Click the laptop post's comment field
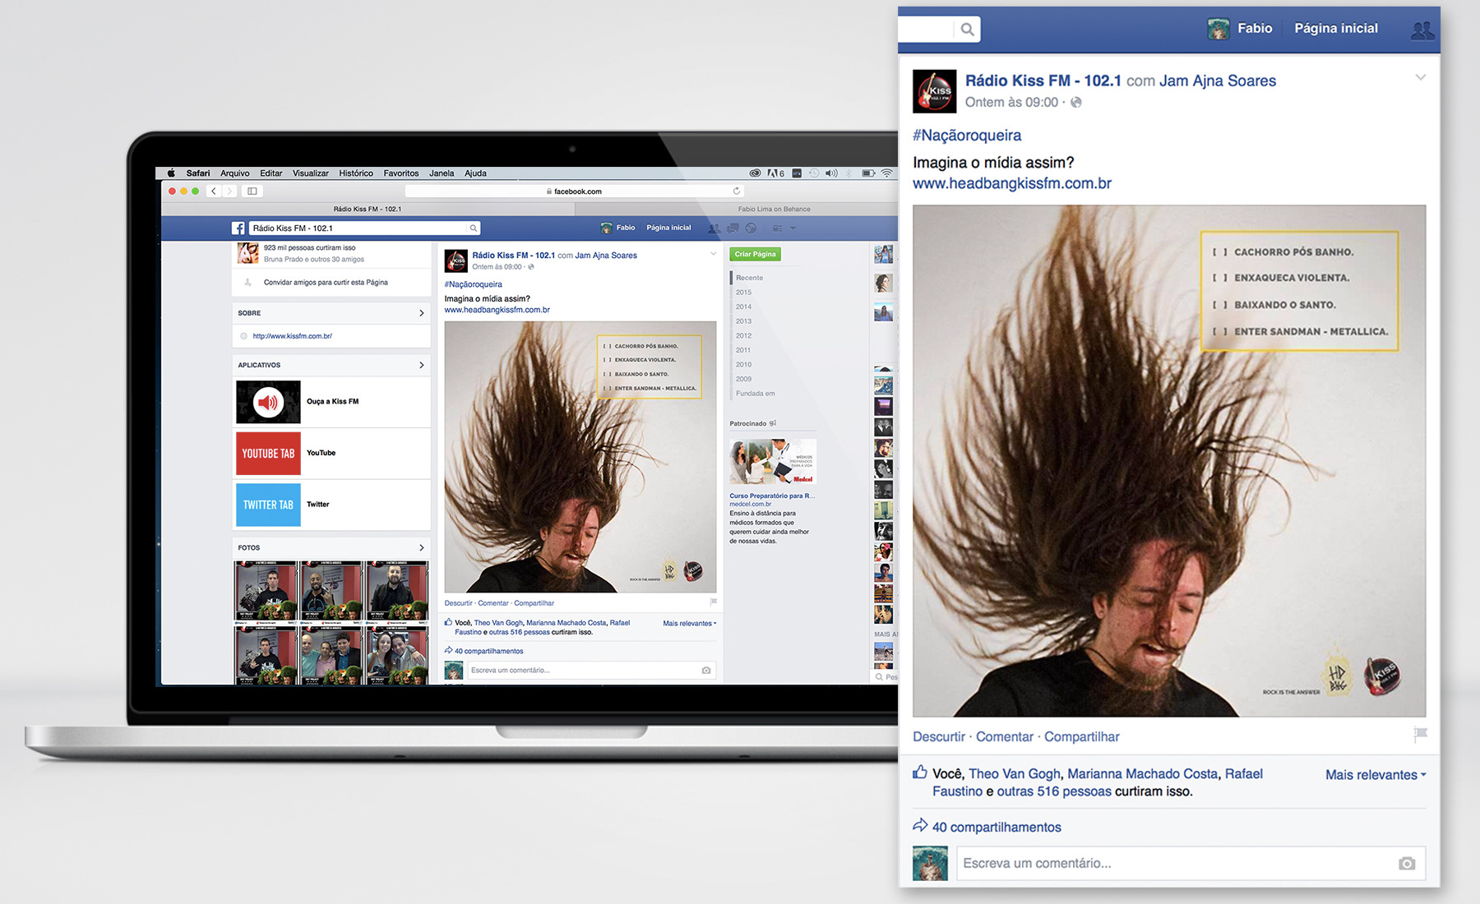This screenshot has height=904, width=1480. [591, 671]
